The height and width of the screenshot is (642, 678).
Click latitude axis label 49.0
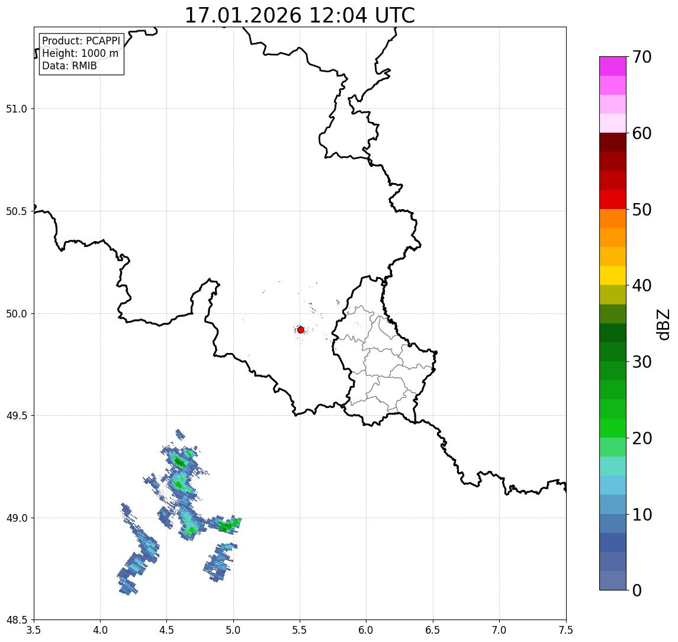click(x=17, y=518)
